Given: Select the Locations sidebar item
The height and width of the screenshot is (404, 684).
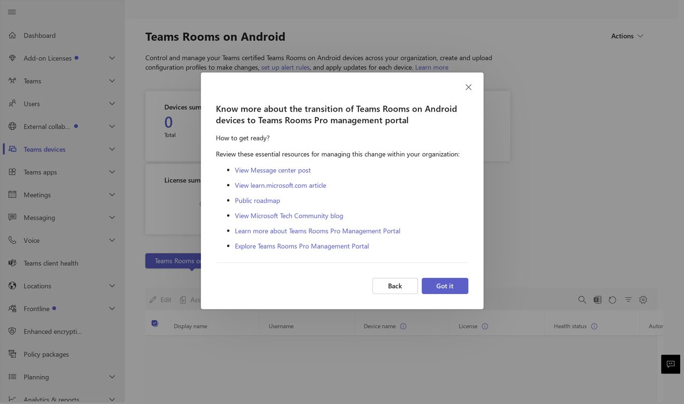Looking at the screenshot, I should click(62, 286).
